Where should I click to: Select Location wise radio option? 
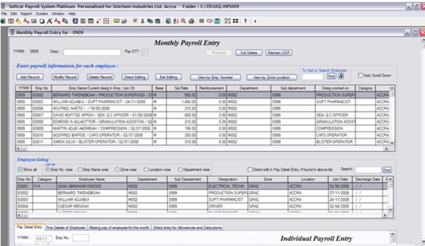point(146,169)
